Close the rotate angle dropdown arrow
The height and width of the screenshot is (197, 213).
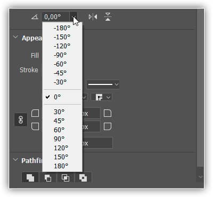73,17
